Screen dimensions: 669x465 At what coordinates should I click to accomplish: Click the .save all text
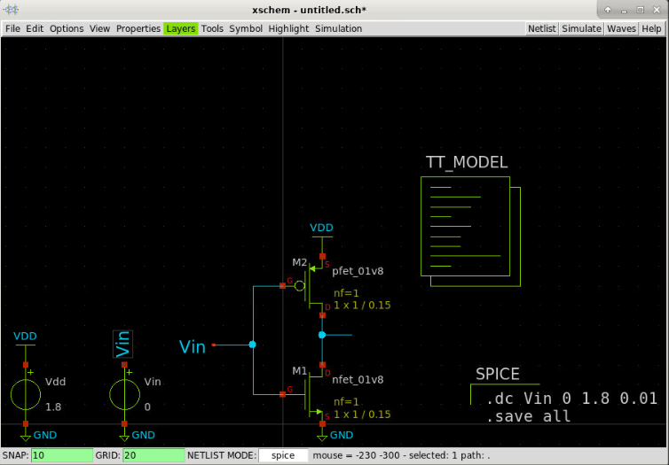pyautogui.click(x=529, y=416)
